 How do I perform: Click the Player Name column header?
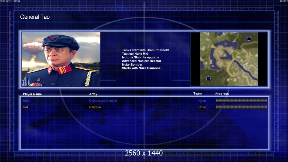[32, 94]
